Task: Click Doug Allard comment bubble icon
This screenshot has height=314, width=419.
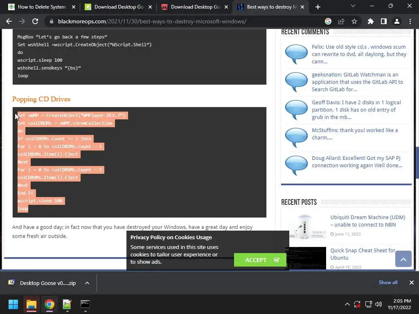Action: (296, 165)
